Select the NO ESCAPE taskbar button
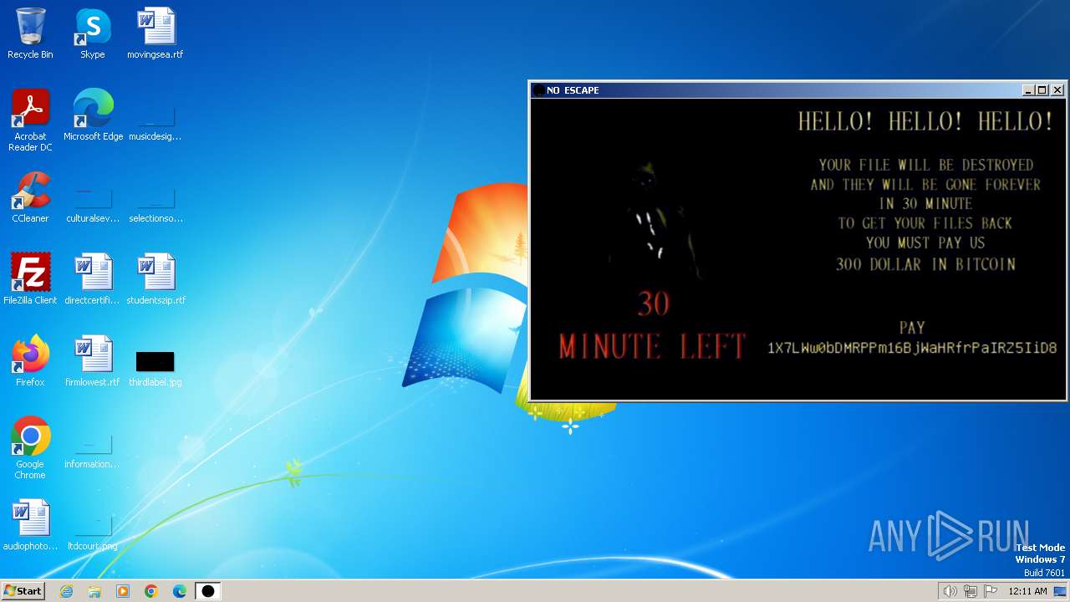 pos(208,591)
